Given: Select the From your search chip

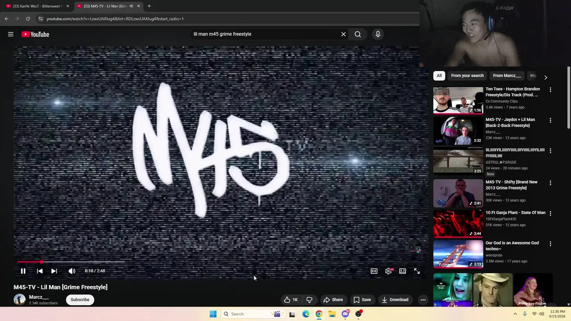Looking at the screenshot, I should 467,76.
